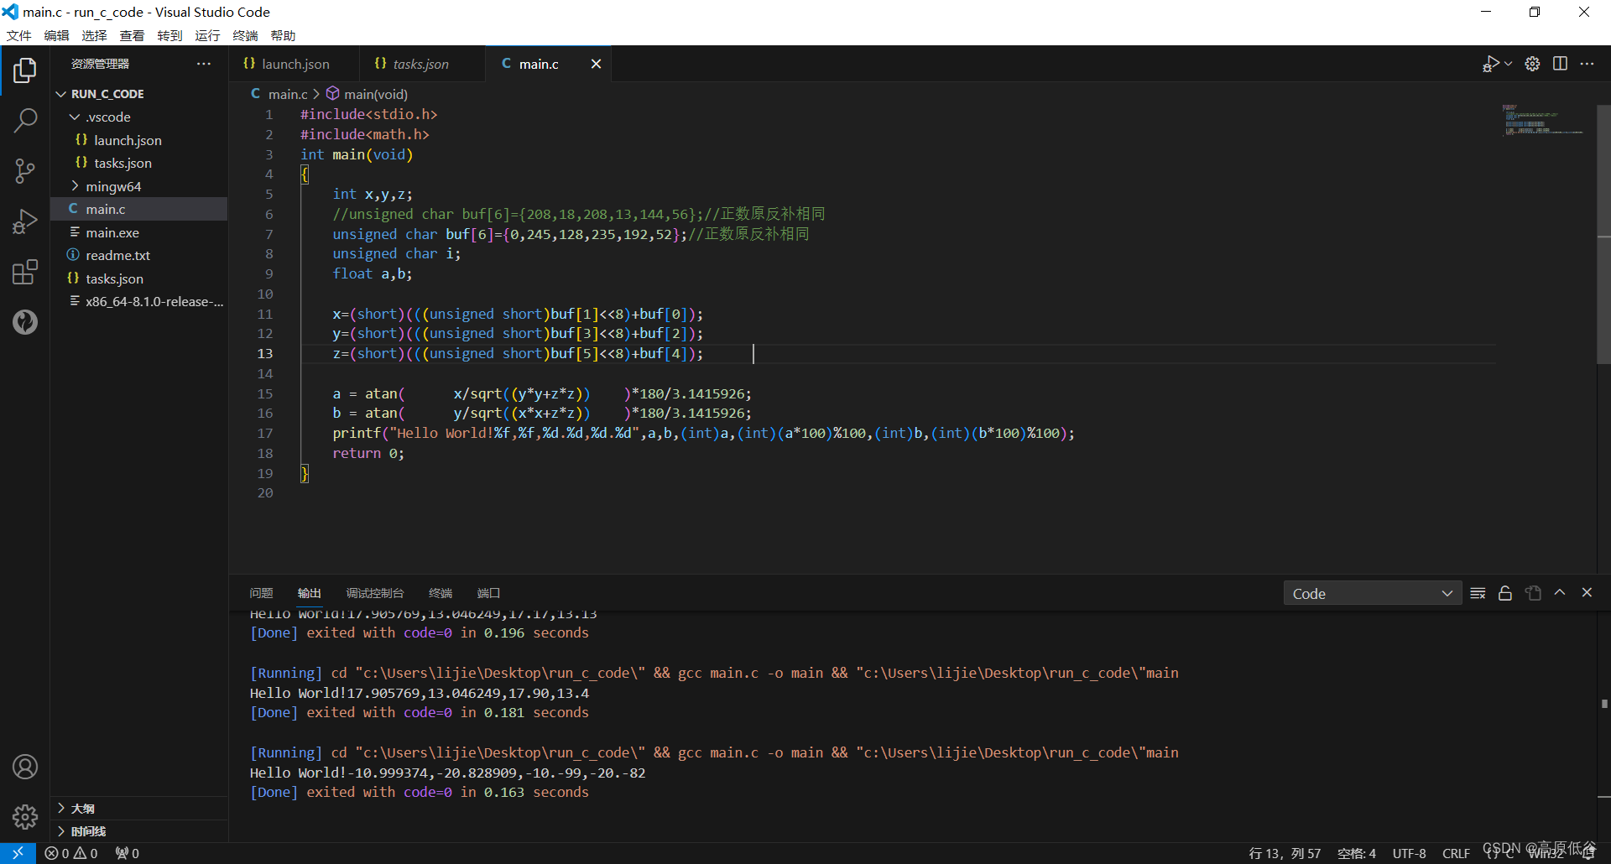Expand the mingw64 folder

click(139, 186)
